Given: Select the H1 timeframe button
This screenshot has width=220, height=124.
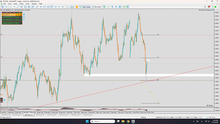Looking at the screenshot, I should pos(52,7).
